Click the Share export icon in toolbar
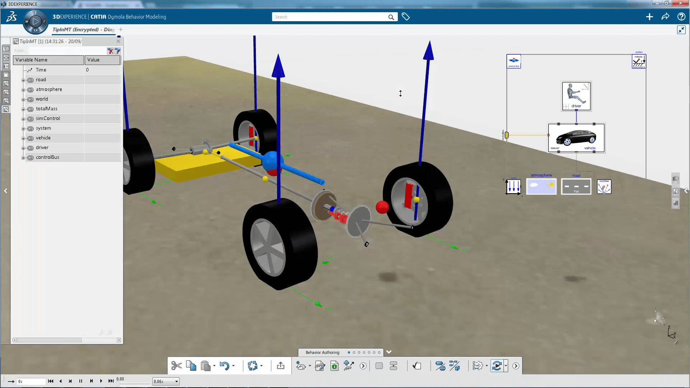 (281, 366)
